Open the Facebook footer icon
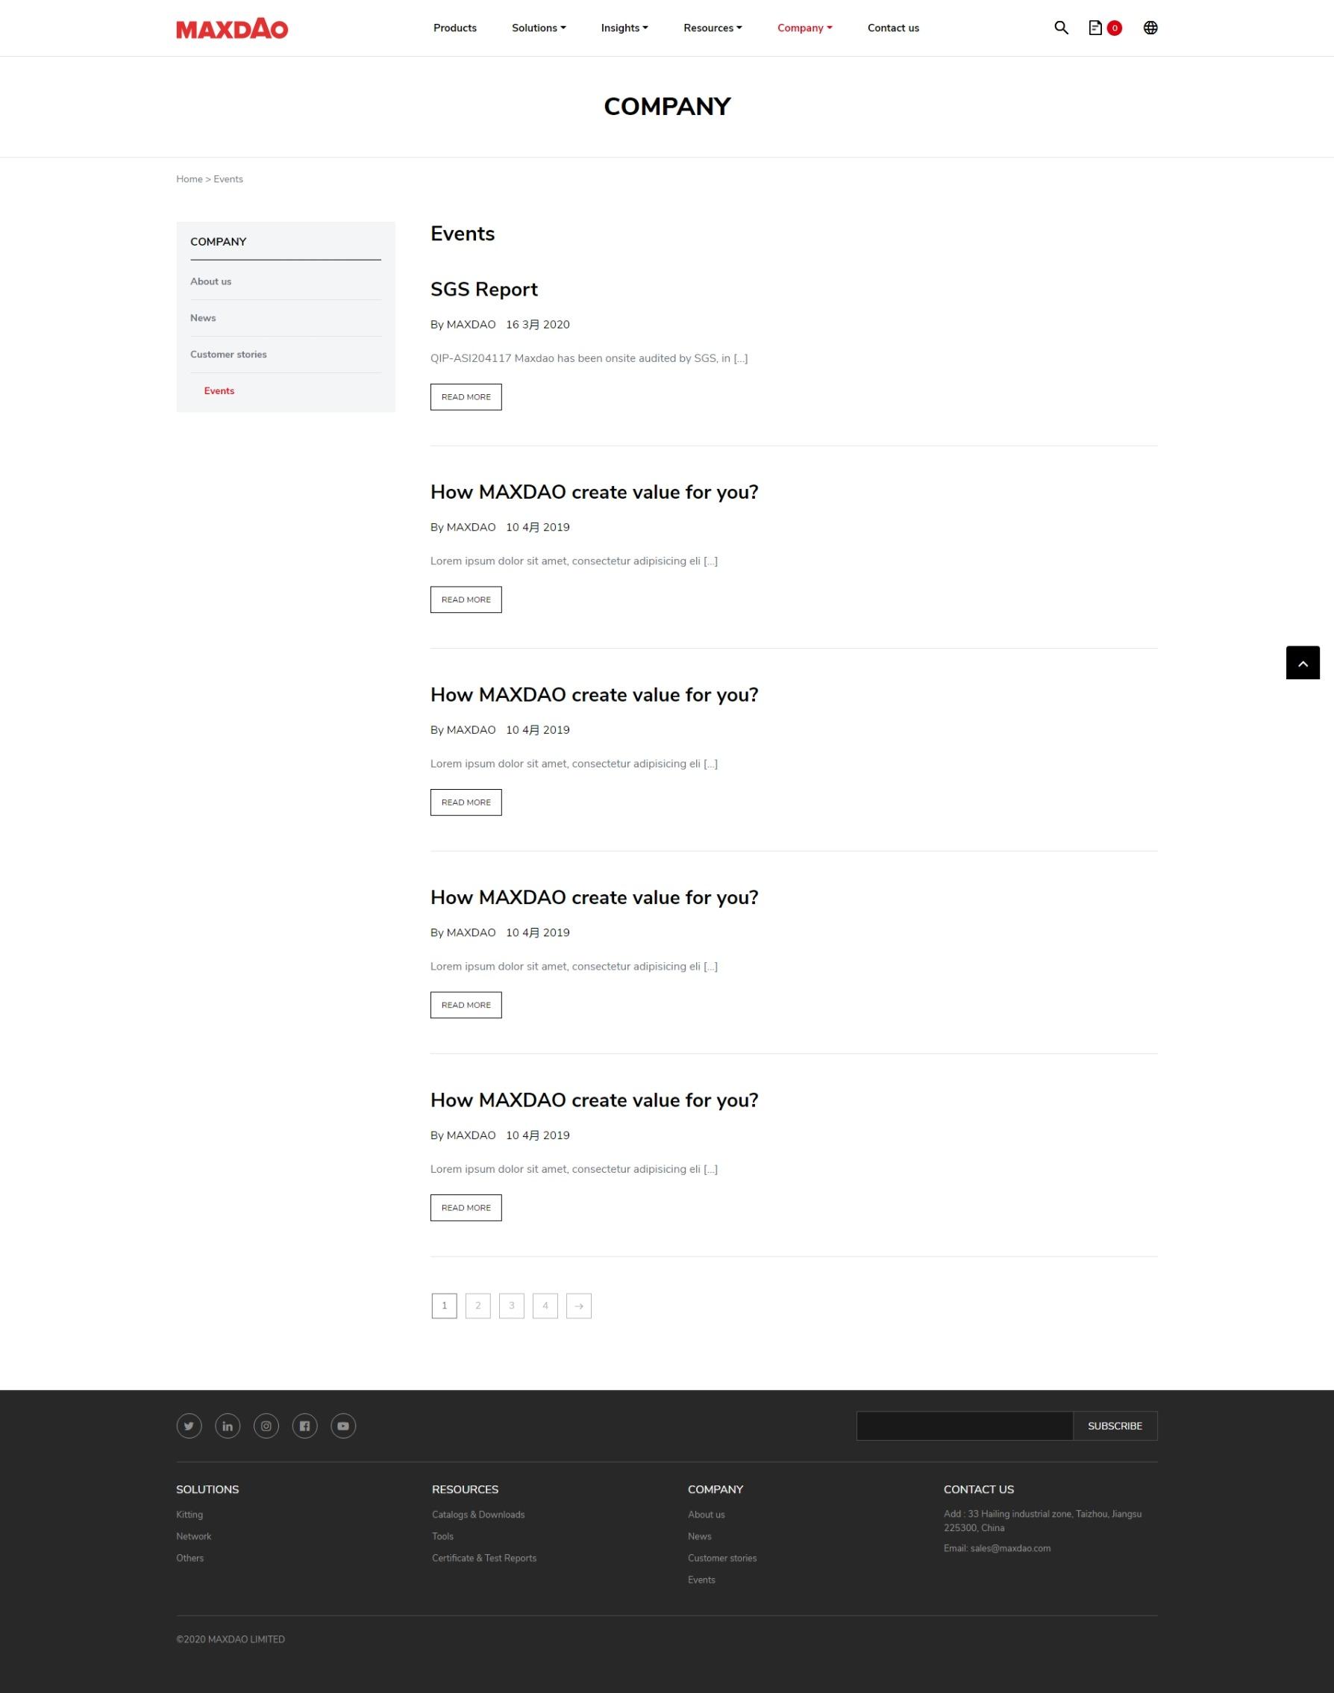 pyautogui.click(x=304, y=1426)
